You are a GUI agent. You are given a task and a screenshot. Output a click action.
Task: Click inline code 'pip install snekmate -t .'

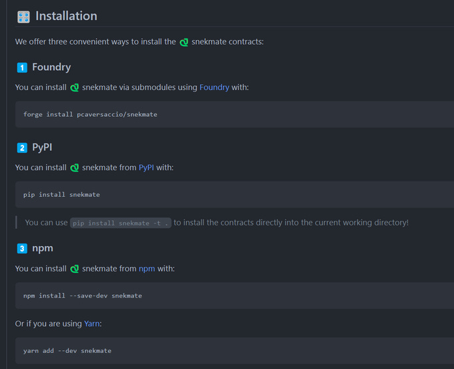click(x=120, y=223)
